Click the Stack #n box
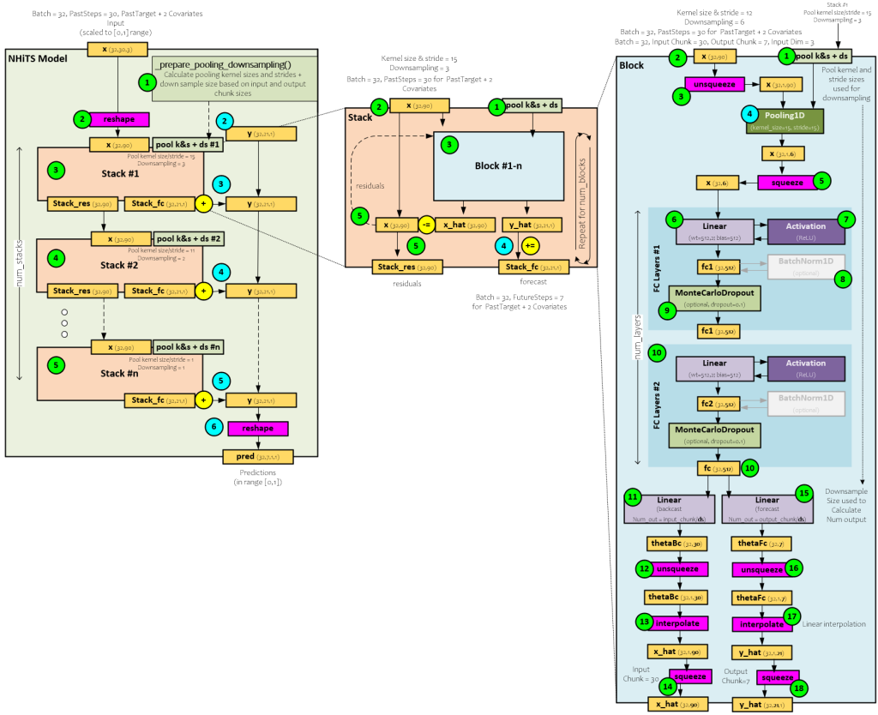 click(120, 374)
